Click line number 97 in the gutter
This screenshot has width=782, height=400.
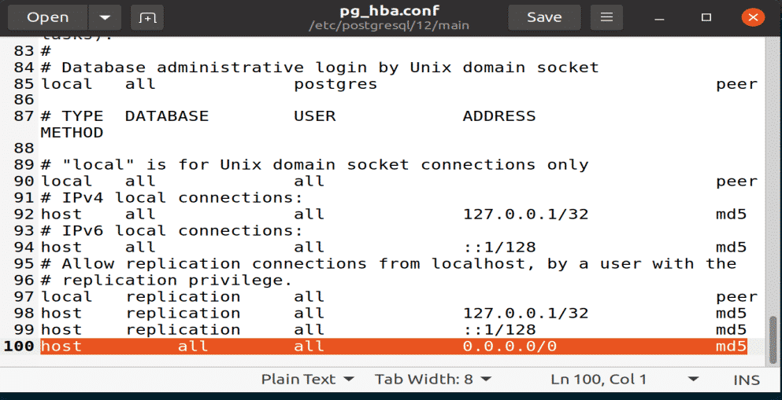pyautogui.click(x=24, y=296)
